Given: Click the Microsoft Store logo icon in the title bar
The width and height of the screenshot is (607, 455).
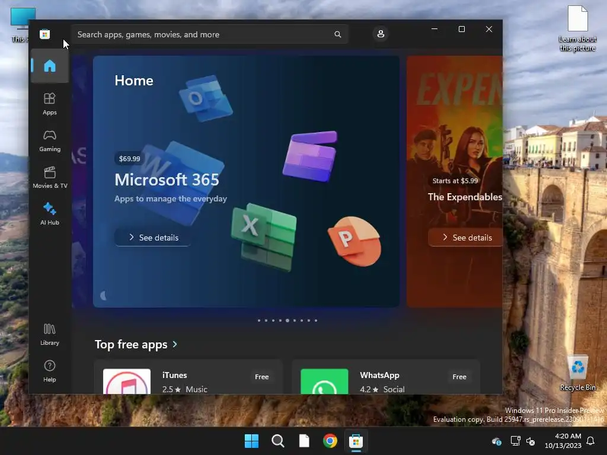Looking at the screenshot, I should [x=44, y=34].
